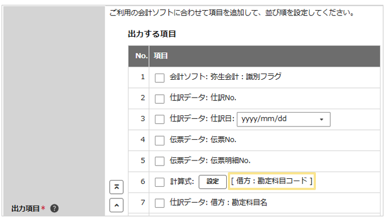Click the 設定 button in the 計算式 row
385x219 pixels.
(213, 182)
